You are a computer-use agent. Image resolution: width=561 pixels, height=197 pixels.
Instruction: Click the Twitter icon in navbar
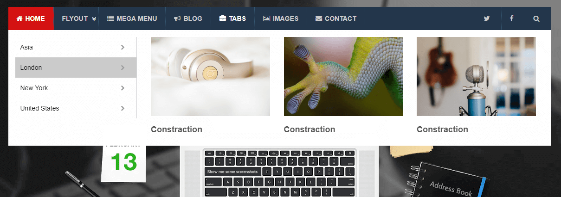[487, 18]
